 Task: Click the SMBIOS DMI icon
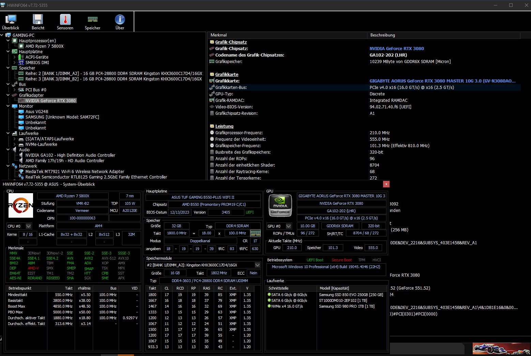tap(21, 62)
